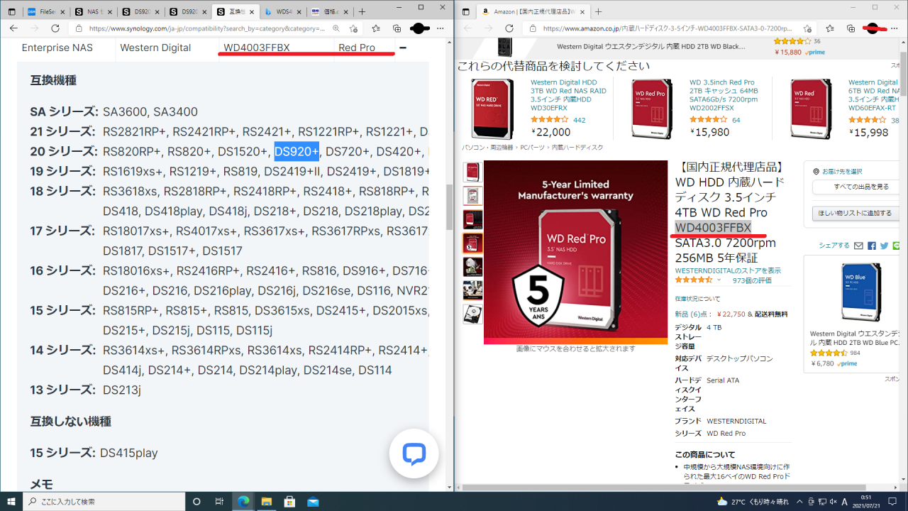
Task: Open a new tab in the Amazon window
Action: [x=599, y=12]
